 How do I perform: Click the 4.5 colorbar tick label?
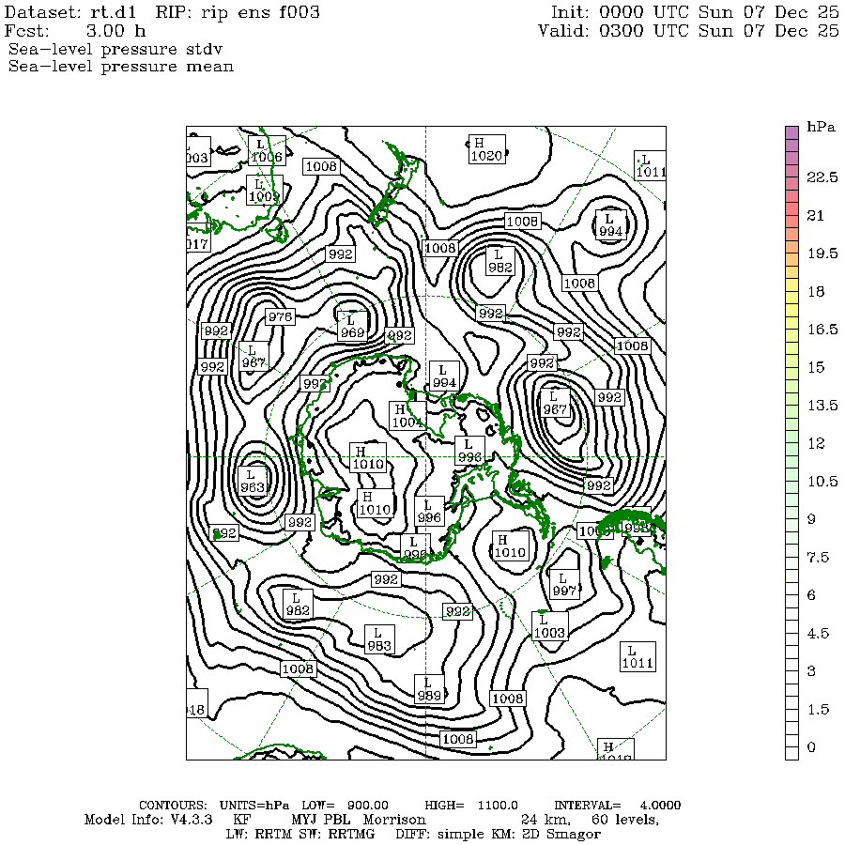pos(818,633)
